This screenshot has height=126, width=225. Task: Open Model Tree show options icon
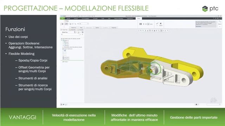[79, 32]
